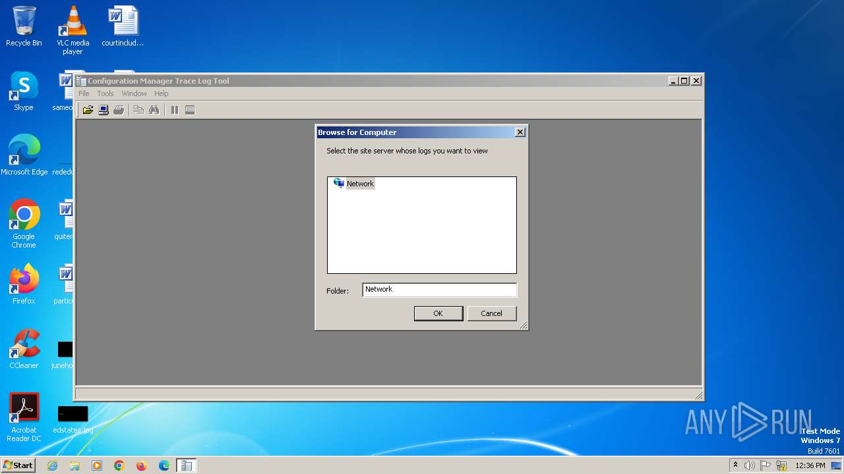844x474 pixels.
Task: Click the Action Center flag tray icon
Action: tap(766, 465)
